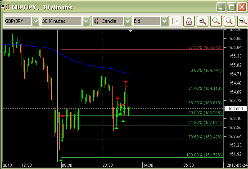
Task: Click the zoom region magnifier icon
Action: click(x=243, y=21)
